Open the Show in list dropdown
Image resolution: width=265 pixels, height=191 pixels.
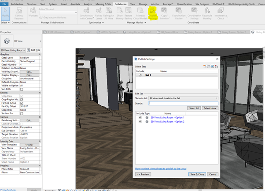click(183, 98)
